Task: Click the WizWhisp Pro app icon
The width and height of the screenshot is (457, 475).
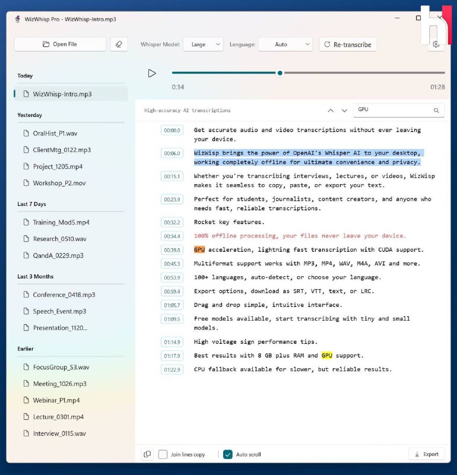Action: tap(18, 19)
